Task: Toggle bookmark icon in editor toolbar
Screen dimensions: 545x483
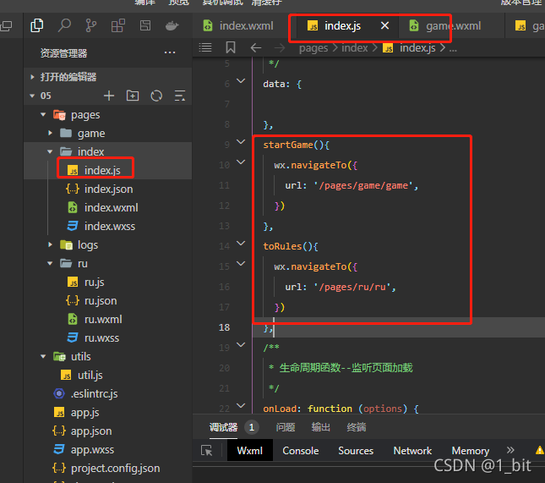Action: 231,47
